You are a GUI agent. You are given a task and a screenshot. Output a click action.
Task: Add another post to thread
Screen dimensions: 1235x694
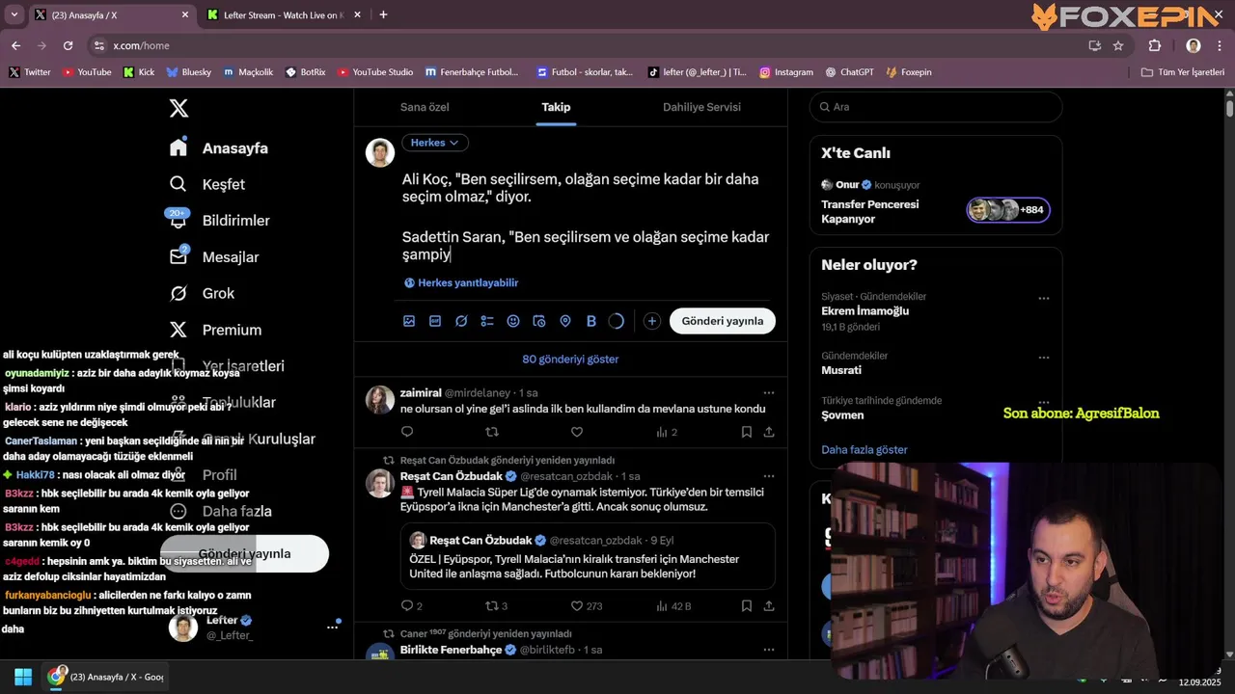click(x=652, y=321)
